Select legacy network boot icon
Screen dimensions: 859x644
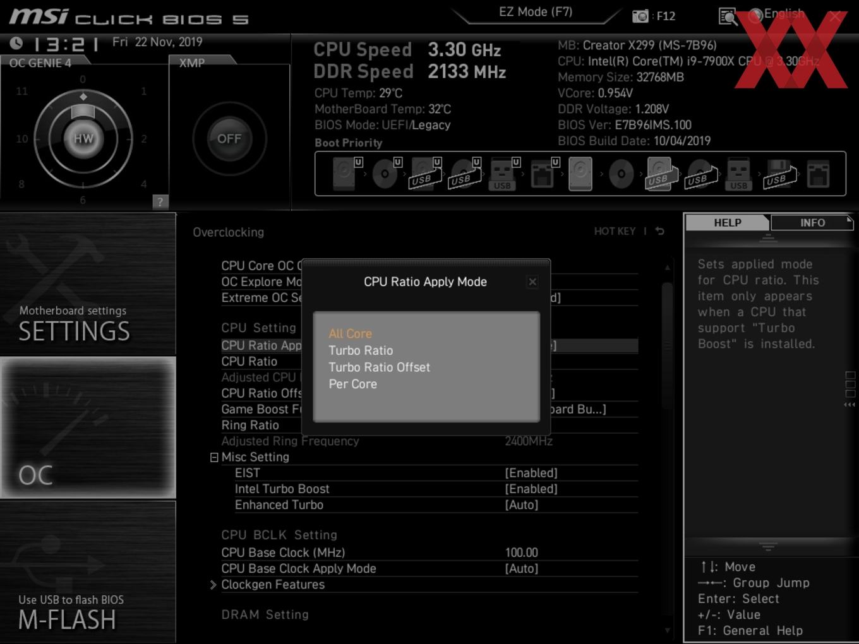[x=818, y=174]
